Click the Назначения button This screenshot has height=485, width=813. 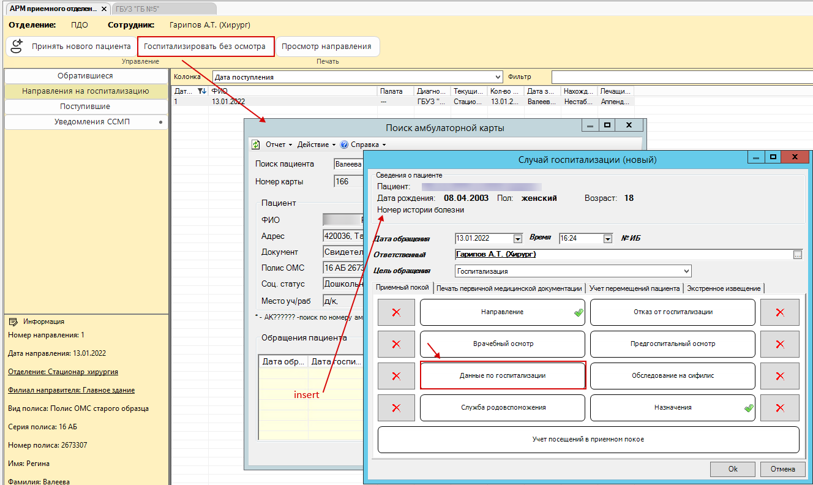(x=673, y=408)
